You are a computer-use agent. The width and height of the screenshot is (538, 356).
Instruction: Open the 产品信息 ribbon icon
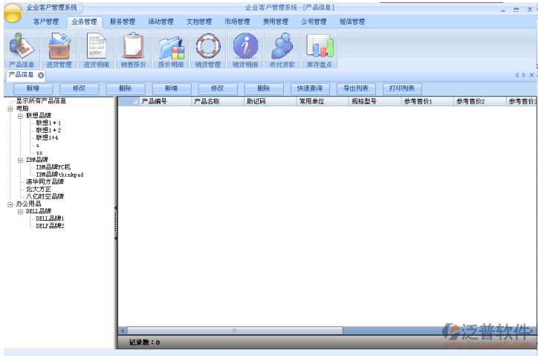tap(22, 50)
